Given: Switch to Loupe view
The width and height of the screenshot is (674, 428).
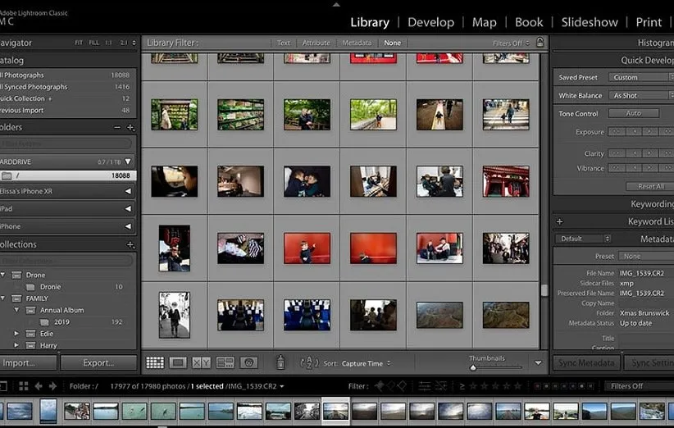Looking at the screenshot, I should click(178, 362).
